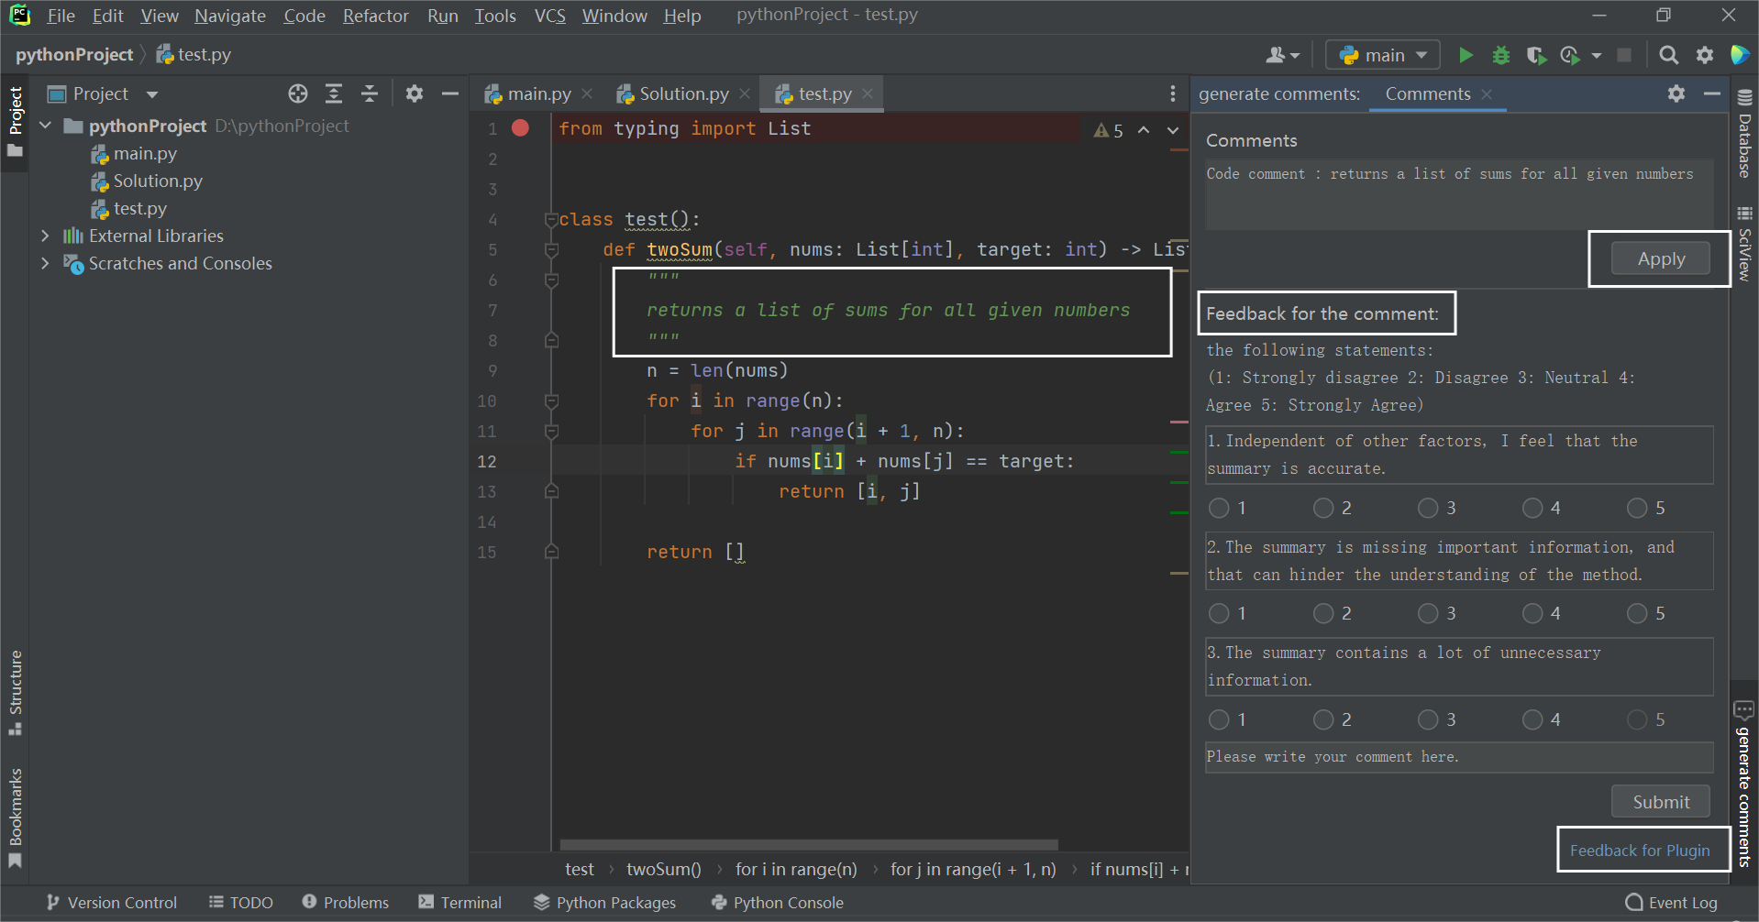The width and height of the screenshot is (1759, 922).
Task: Expand Scratches and Consoles node
Action: point(45,263)
